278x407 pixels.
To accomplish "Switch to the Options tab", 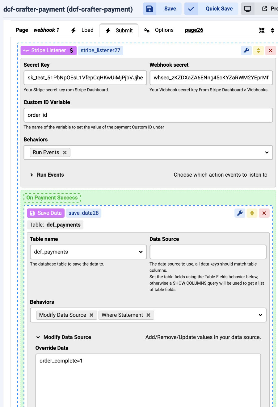I will coord(159,30).
